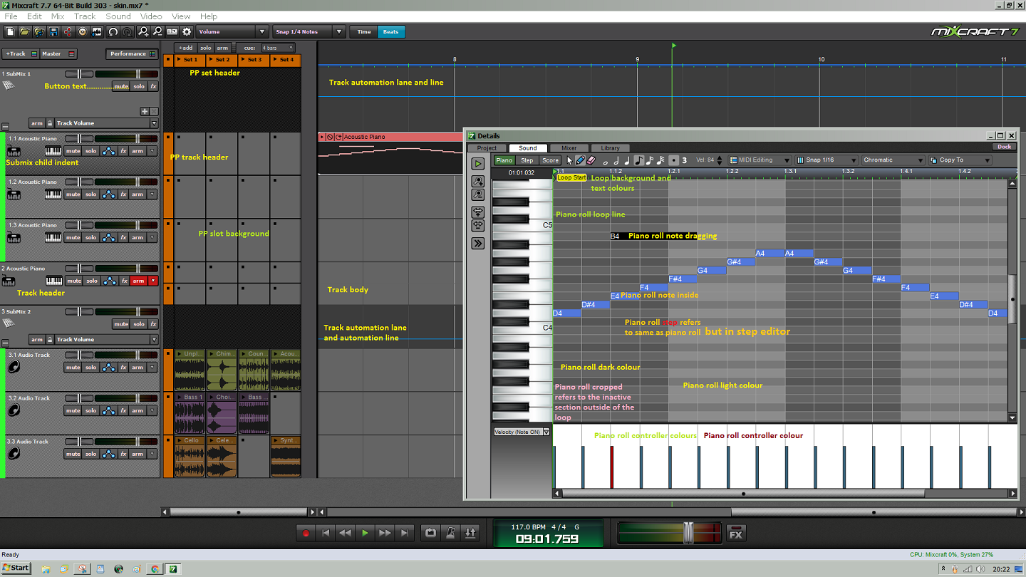Click the Windows Start button

[x=16, y=568]
